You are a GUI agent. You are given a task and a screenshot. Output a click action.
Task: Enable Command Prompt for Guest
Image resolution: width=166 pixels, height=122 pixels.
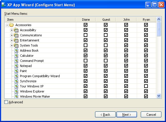coord(106,61)
